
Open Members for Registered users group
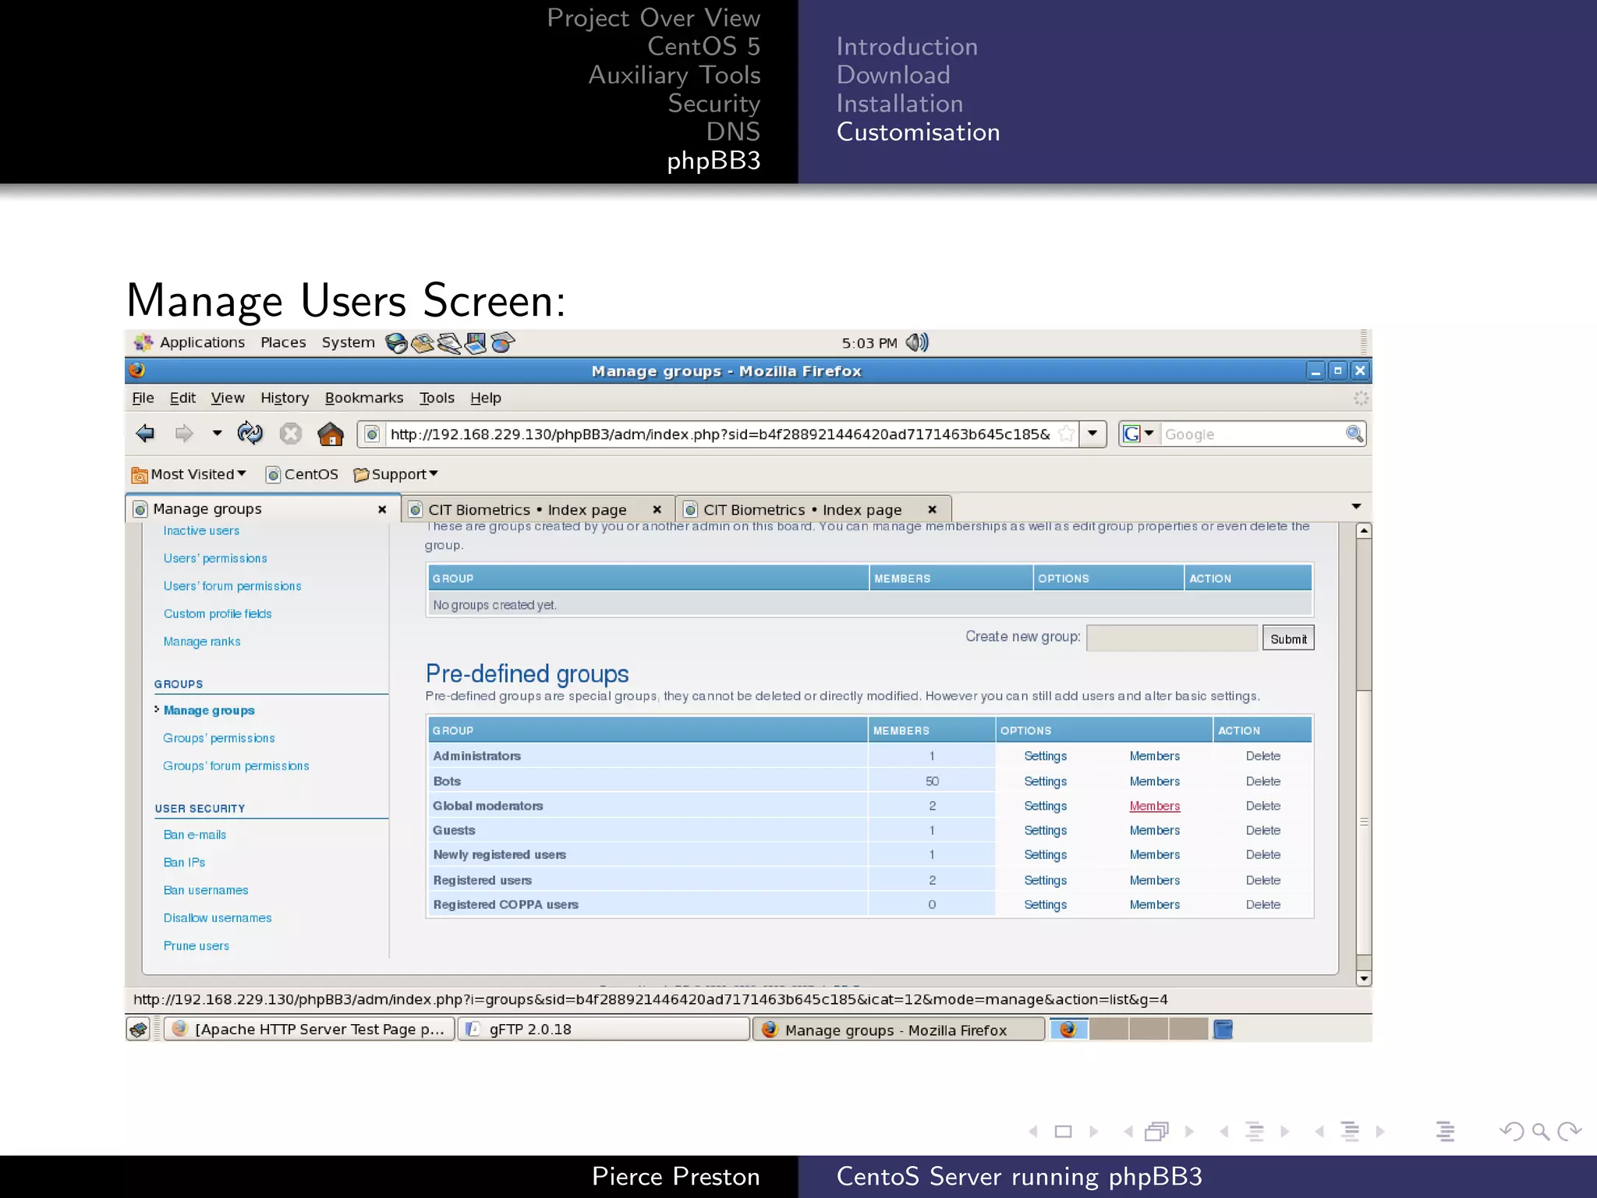click(x=1154, y=880)
